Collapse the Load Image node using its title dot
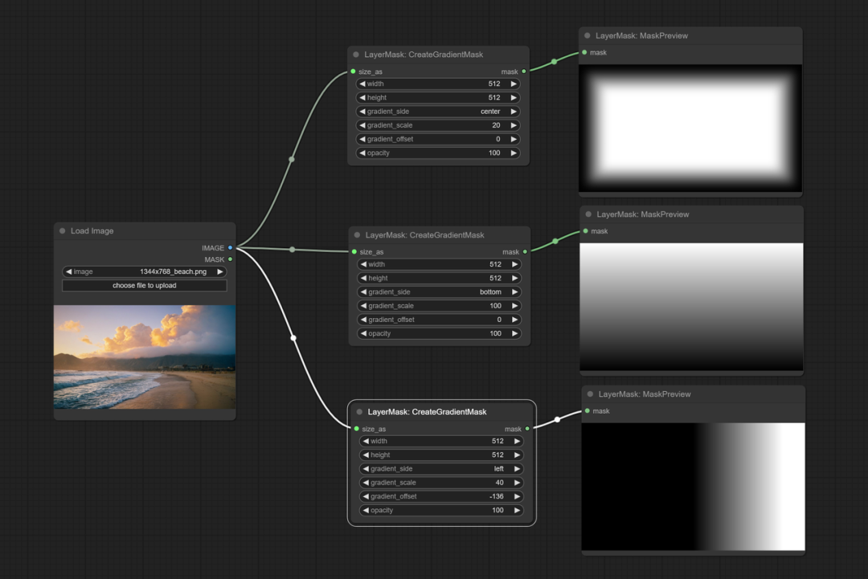The width and height of the screenshot is (868, 579). (63, 230)
